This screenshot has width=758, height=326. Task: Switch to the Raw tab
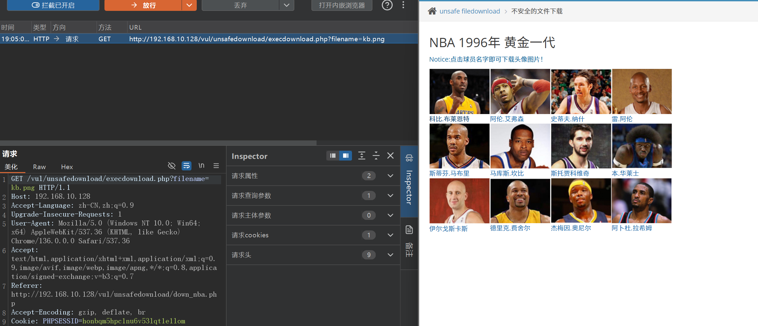pyautogui.click(x=39, y=167)
